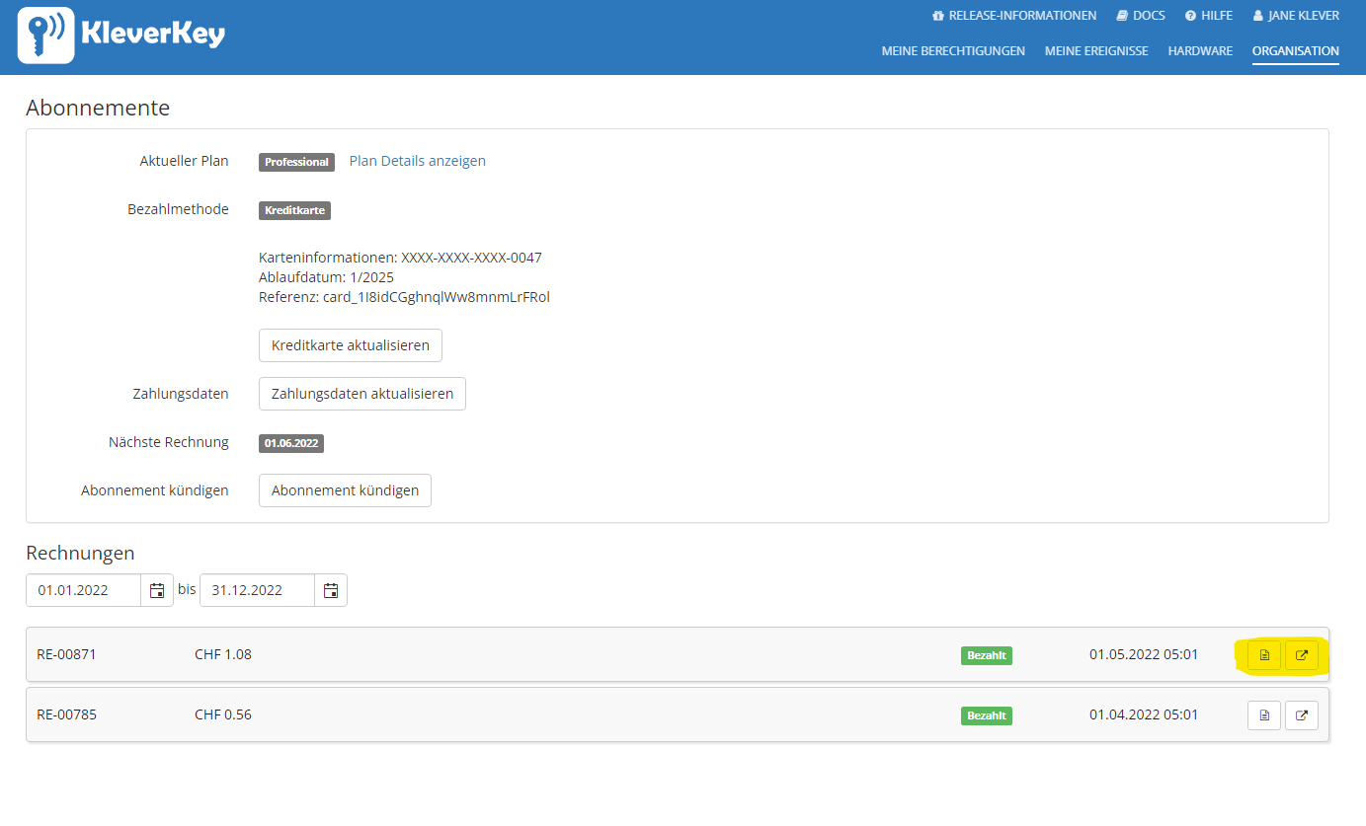The width and height of the screenshot is (1366, 826).
Task: Click the Abonnement kündigen button
Action: point(345,490)
